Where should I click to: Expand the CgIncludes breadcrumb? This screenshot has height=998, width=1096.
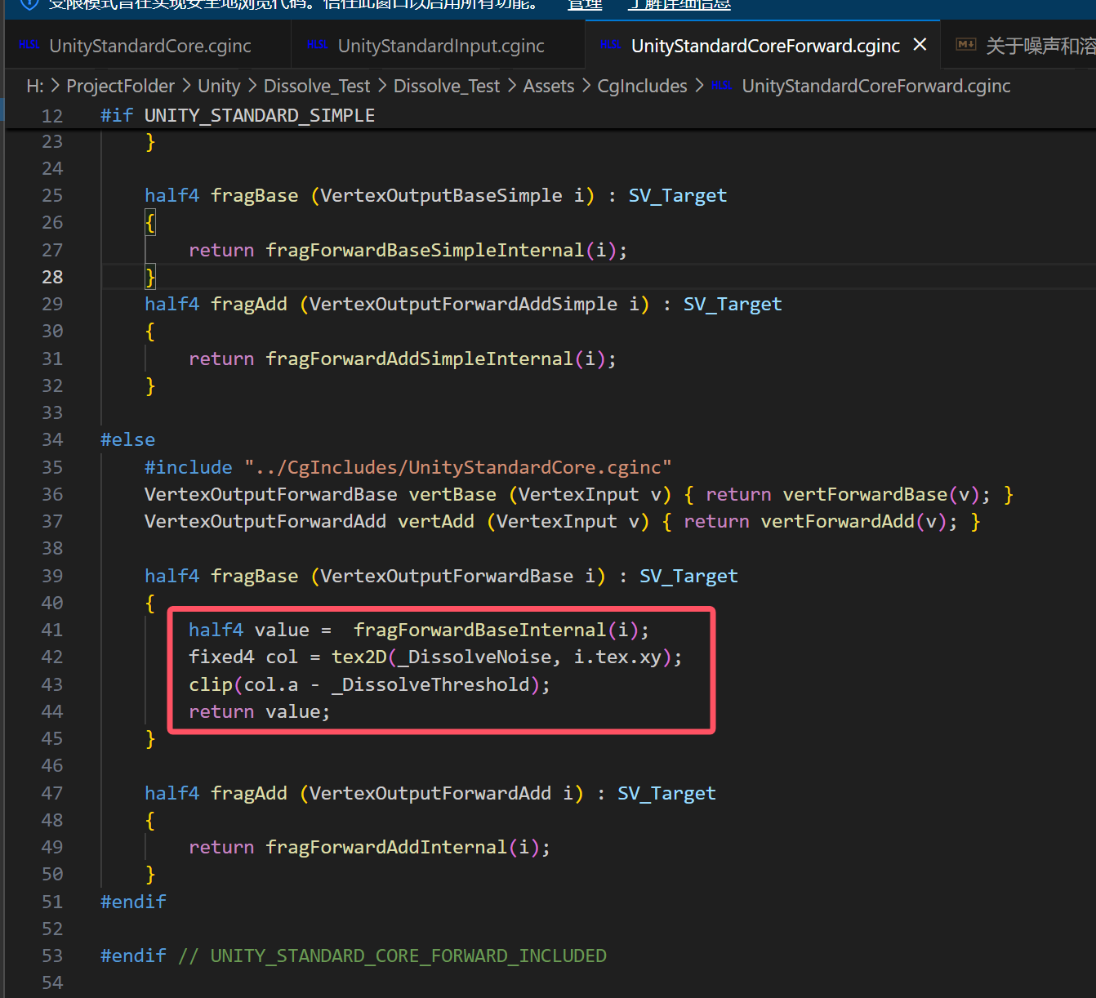[642, 86]
